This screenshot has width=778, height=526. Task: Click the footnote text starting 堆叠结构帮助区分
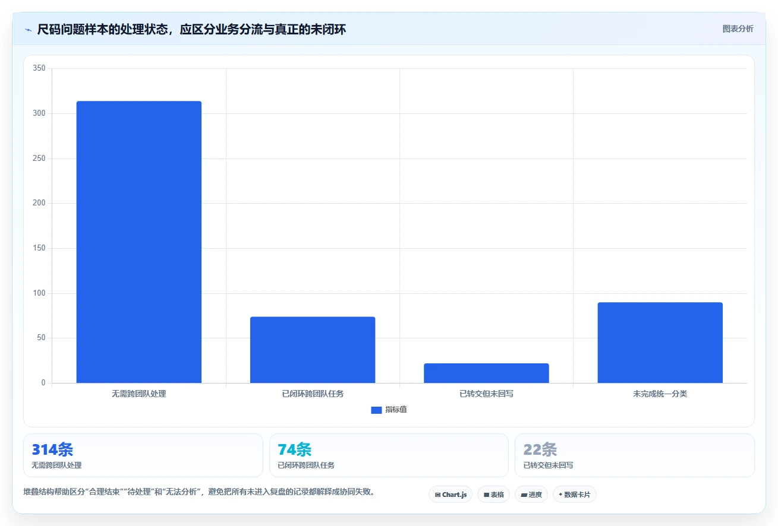tap(199, 492)
